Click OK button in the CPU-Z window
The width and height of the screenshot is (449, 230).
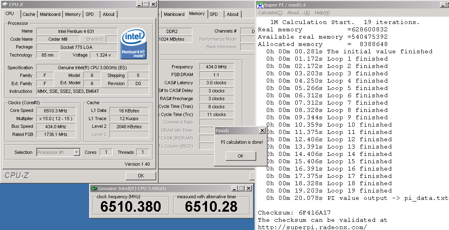tap(141, 176)
